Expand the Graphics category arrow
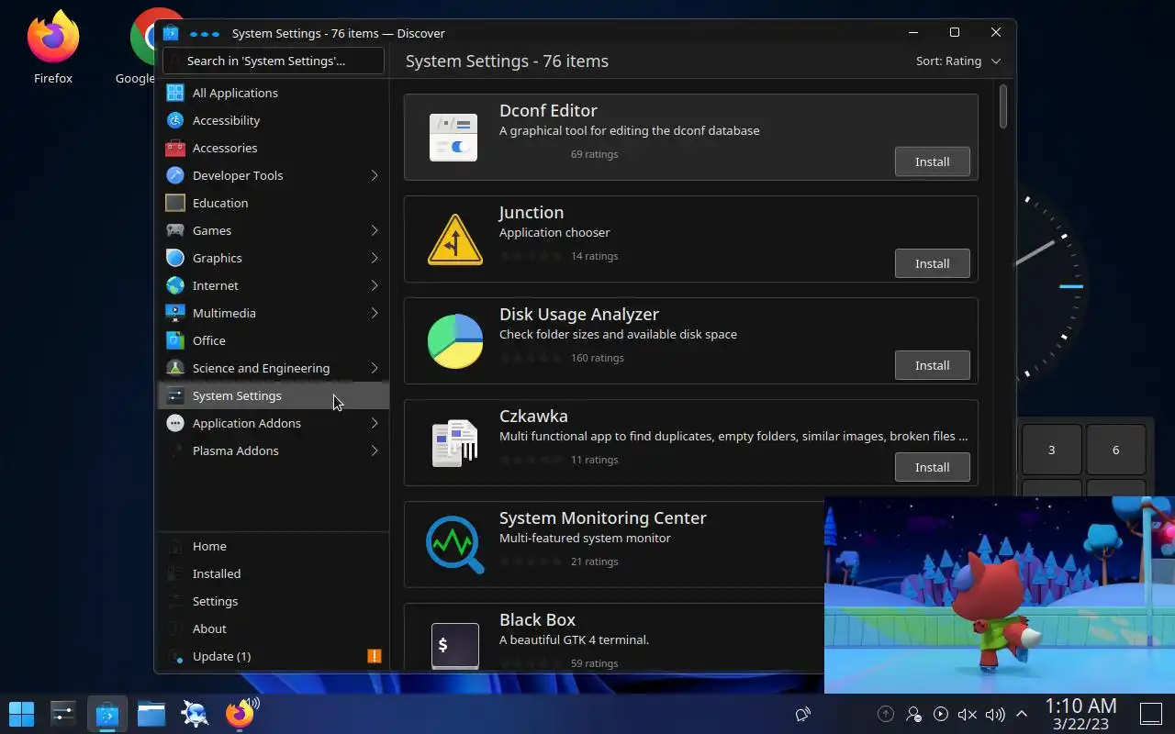The width and height of the screenshot is (1175, 734). coord(375,258)
